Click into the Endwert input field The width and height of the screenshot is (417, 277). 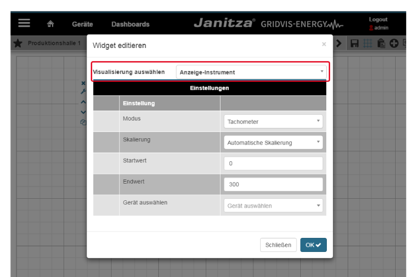[x=273, y=184]
